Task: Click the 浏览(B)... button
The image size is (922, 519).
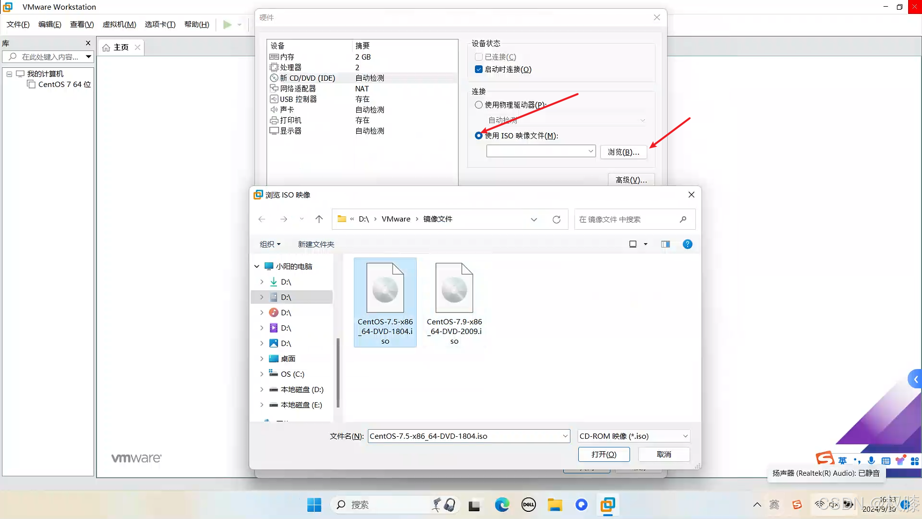Action: (x=623, y=152)
